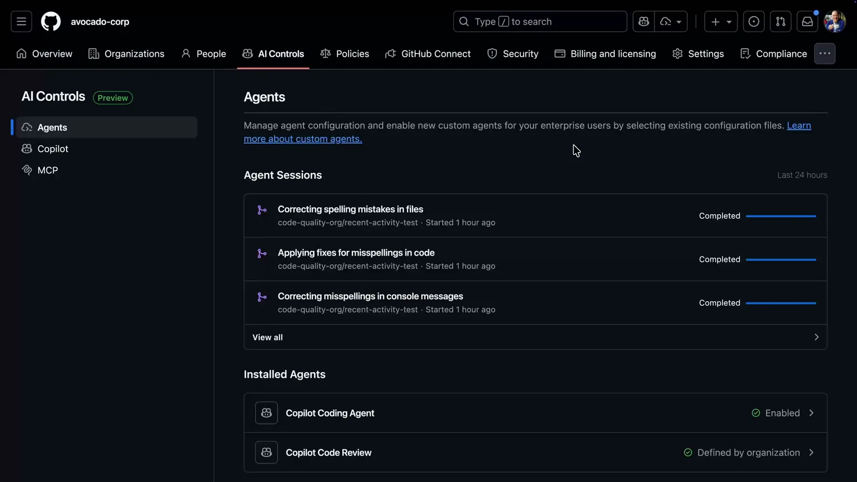
Task: Open the pull requests icon in header
Action: [x=780, y=21]
